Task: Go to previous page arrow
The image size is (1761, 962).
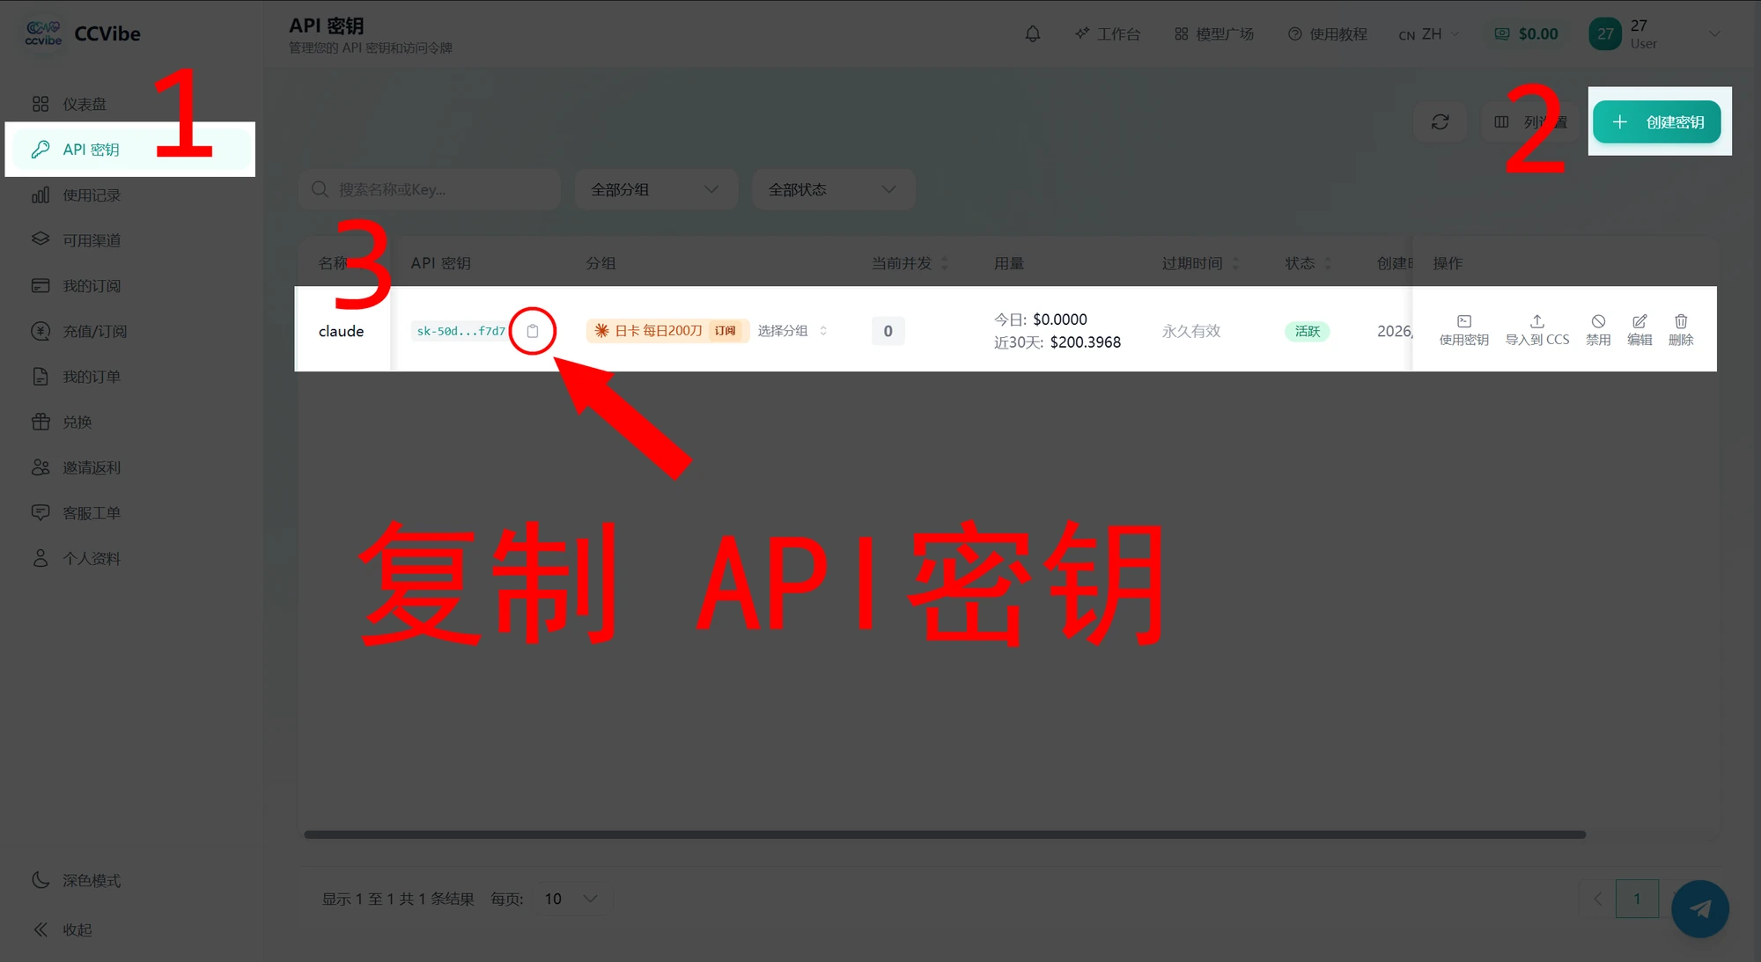Action: click(x=1597, y=899)
